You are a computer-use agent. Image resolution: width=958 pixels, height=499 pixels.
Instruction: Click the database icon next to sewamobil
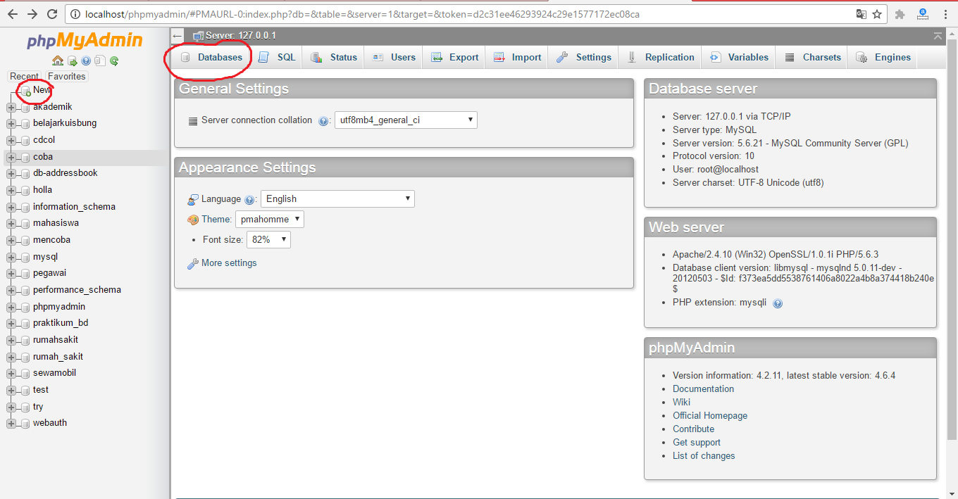point(26,373)
